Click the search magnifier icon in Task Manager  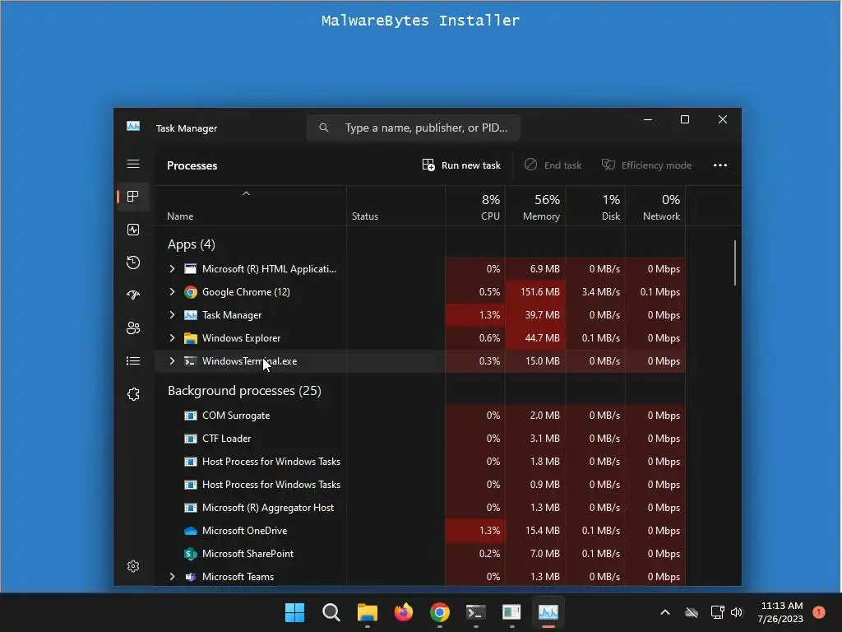click(324, 128)
